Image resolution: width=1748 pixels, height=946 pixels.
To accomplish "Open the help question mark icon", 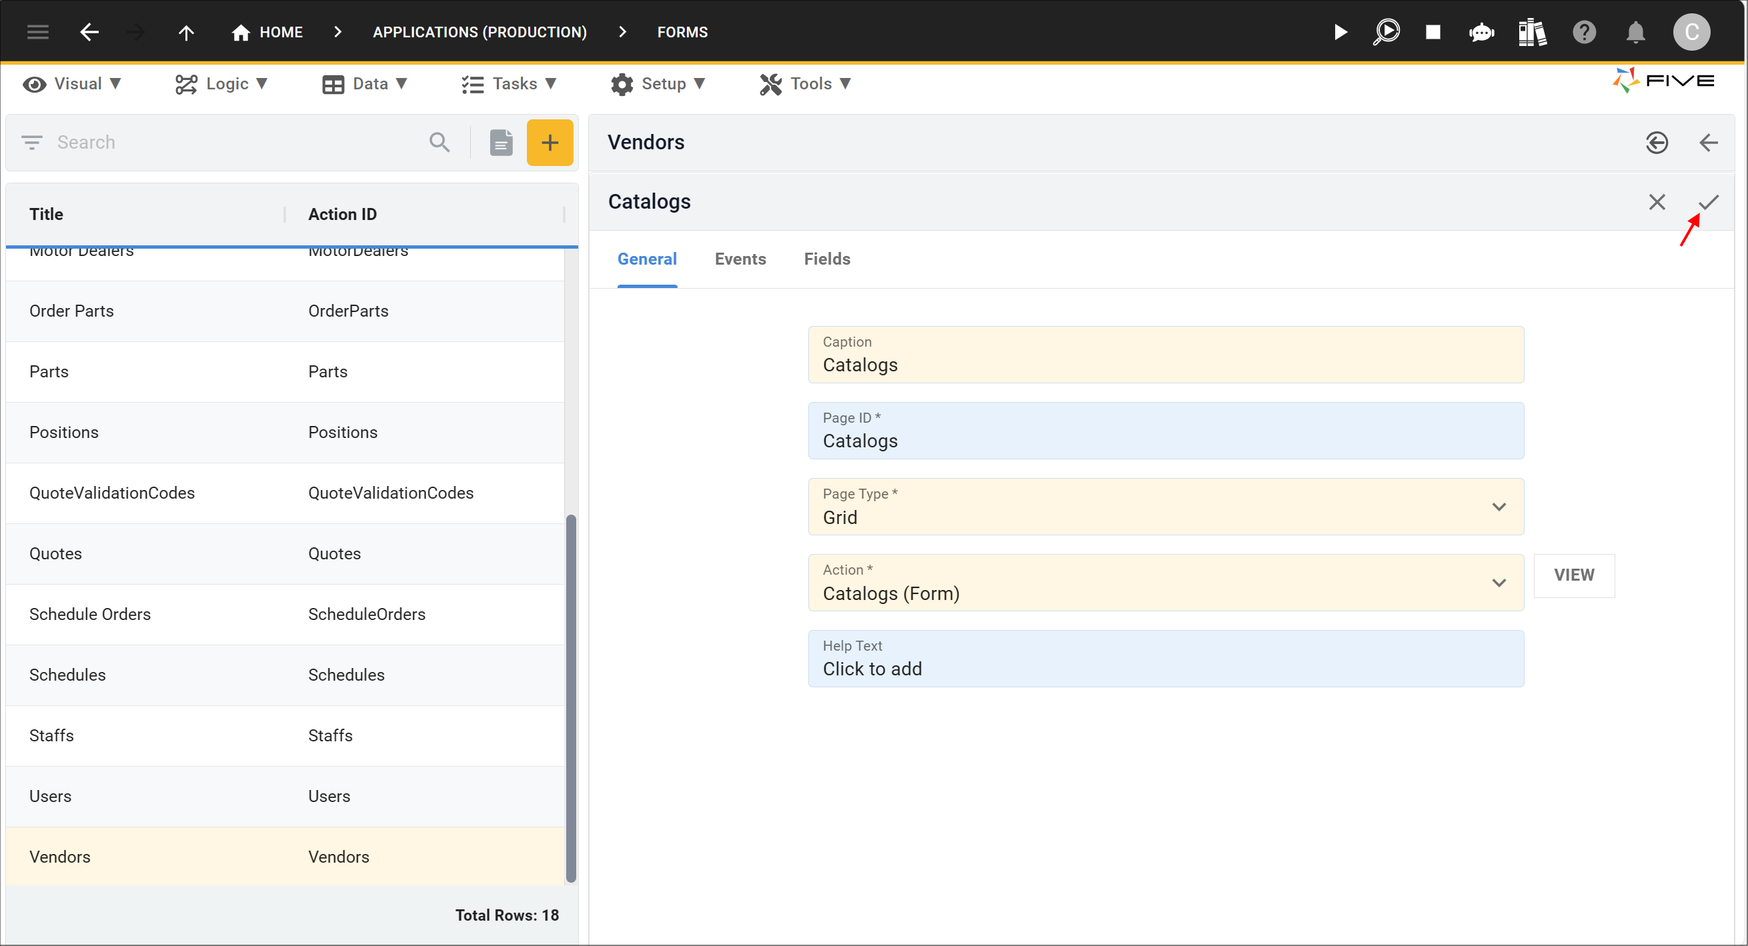I will tap(1584, 32).
